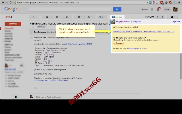Open the Trello extension icon in address bar
Viewport: 182px width, 114px height.
[151, 3]
